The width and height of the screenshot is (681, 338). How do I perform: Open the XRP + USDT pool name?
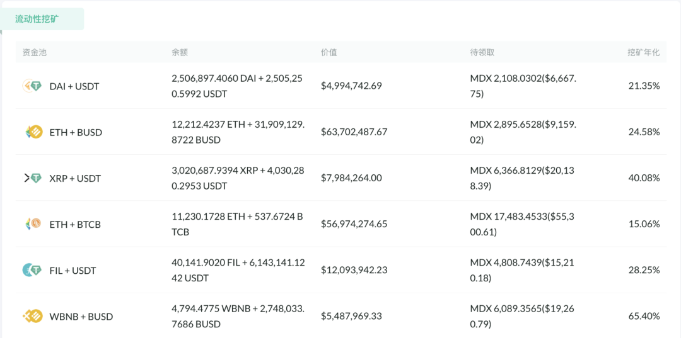[75, 178]
